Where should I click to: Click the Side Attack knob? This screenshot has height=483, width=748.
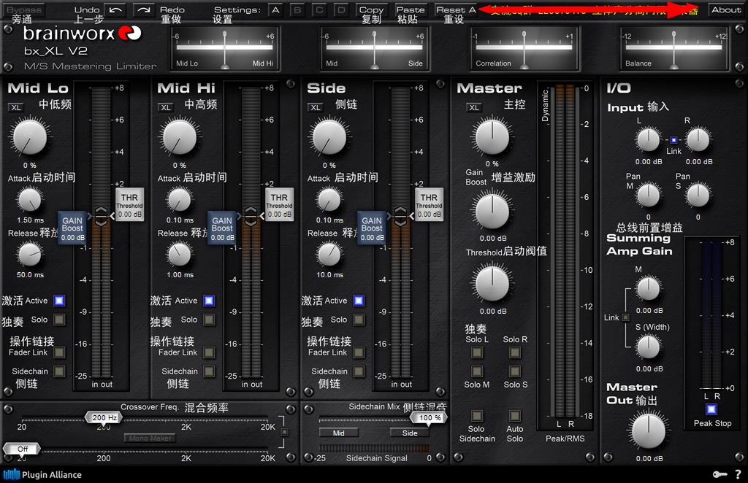pos(329,200)
